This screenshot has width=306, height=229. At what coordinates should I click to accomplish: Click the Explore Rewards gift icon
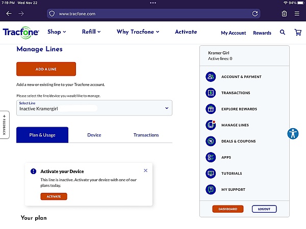pyautogui.click(x=211, y=109)
